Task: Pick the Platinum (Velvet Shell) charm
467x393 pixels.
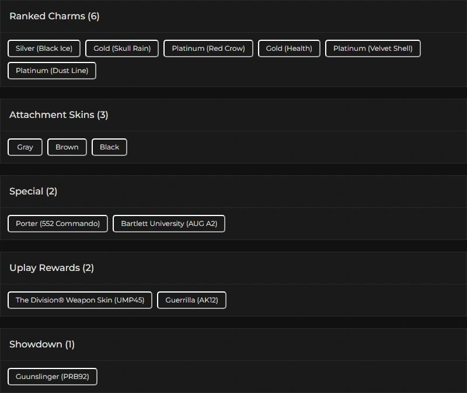Action: coord(372,48)
